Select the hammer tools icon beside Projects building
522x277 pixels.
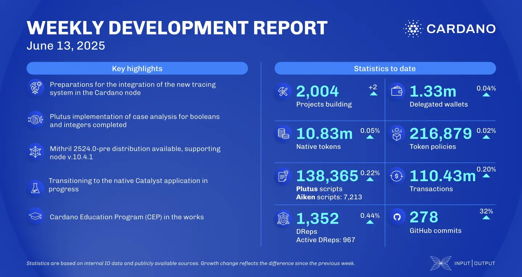[283, 91]
